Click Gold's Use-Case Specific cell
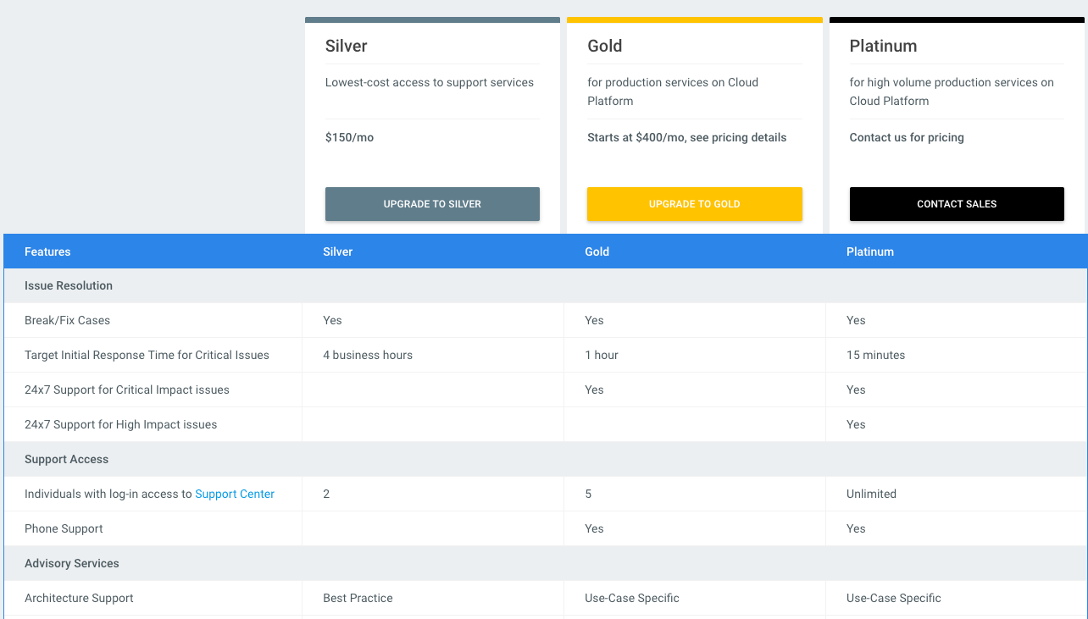Image resolution: width=1088 pixels, height=619 pixels. click(632, 598)
